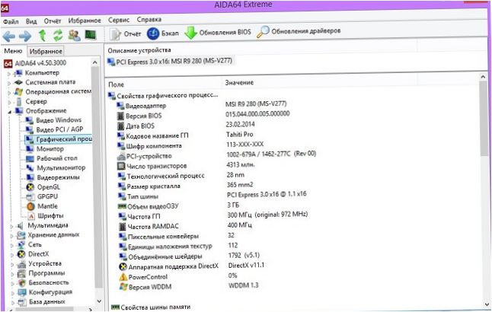Expand the Мультимедиа tree node

pyautogui.click(x=11, y=227)
